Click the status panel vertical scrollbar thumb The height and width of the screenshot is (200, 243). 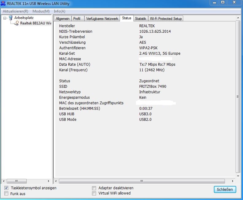pyautogui.click(x=238, y=97)
